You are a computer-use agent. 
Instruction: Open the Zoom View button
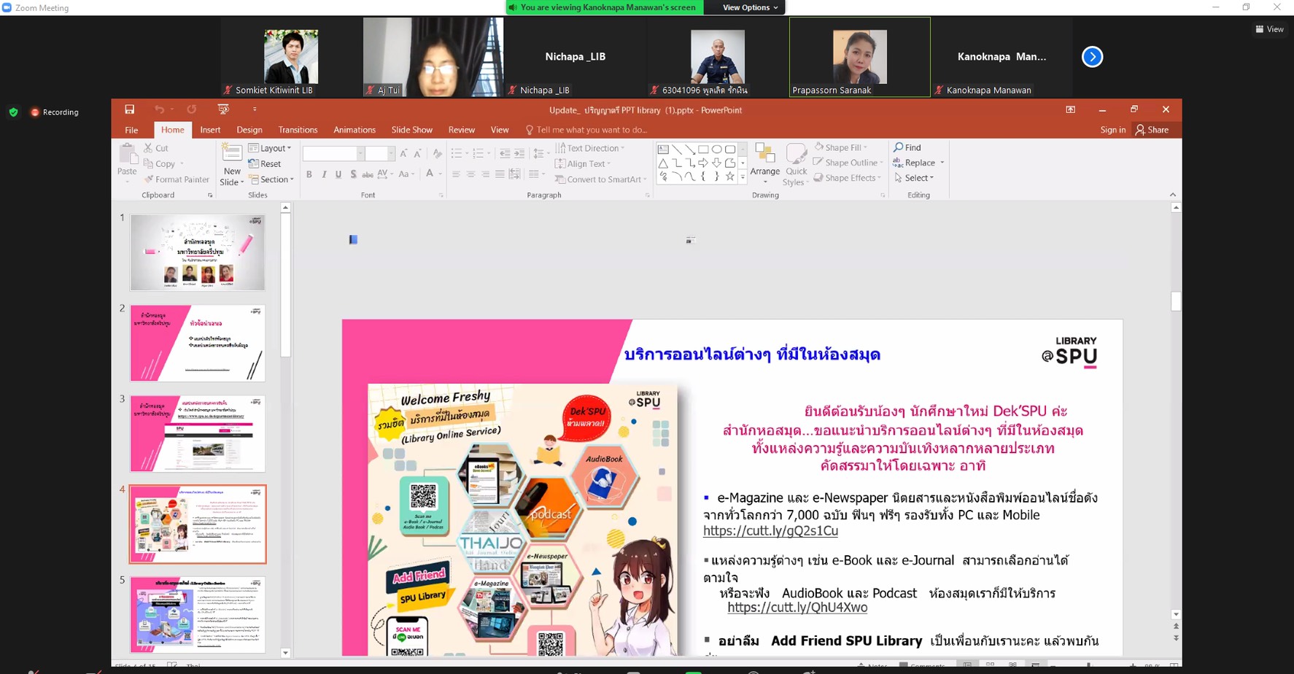[1270, 29]
